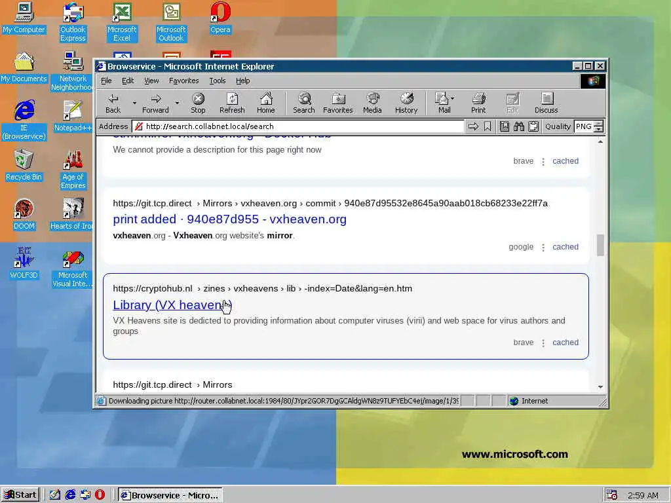The width and height of the screenshot is (671, 503).
Task: Click the Go arrow next to the address bar
Action: (473, 126)
